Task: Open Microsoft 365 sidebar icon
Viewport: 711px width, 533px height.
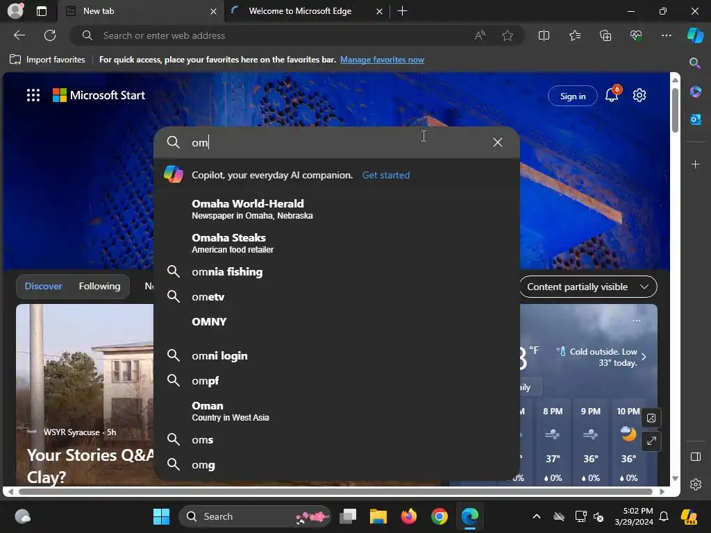Action: coord(695,92)
